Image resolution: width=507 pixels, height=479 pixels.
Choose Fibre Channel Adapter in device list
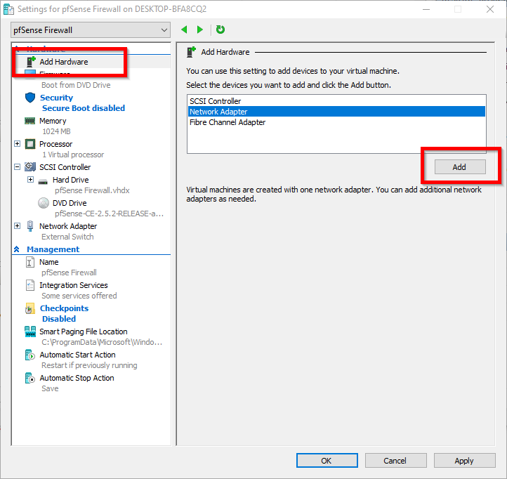(x=228, y=122)
